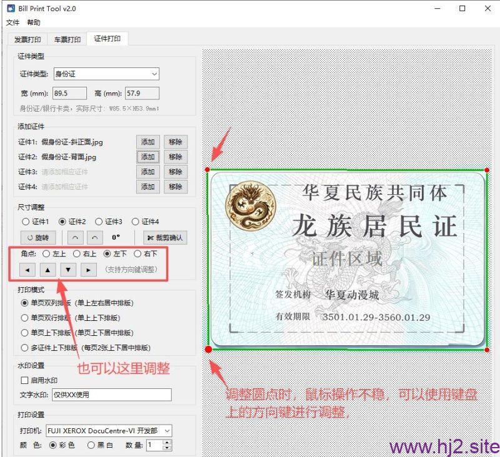Viewport: 500px width, 457px height.
Task: Switch to the 发票打印 tab
Action: 27,39
